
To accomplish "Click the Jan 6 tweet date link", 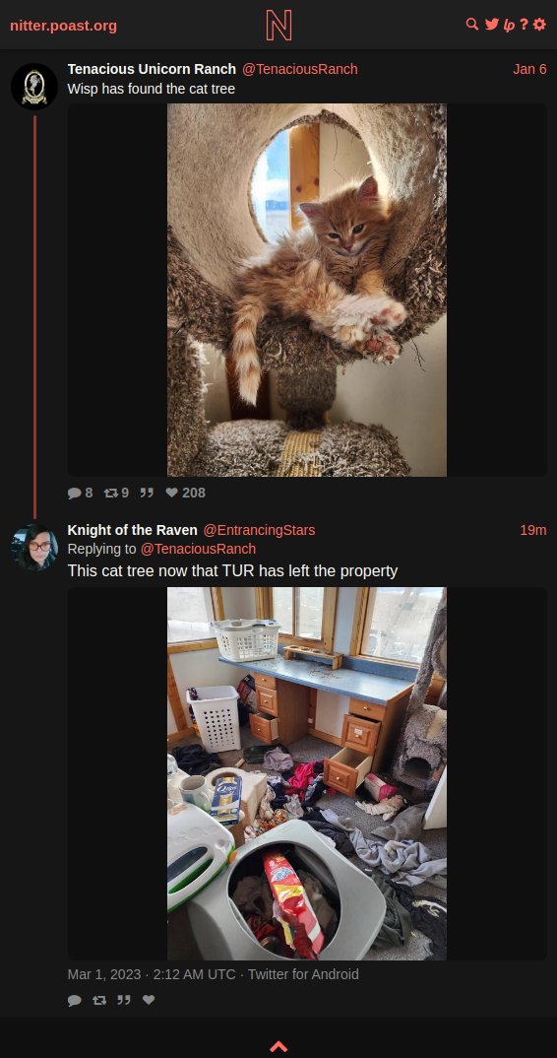I will coord(529,69).
